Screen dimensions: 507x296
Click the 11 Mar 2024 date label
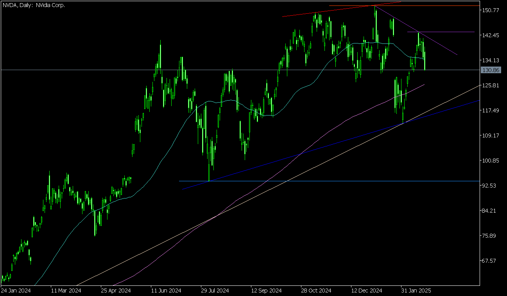66,291
